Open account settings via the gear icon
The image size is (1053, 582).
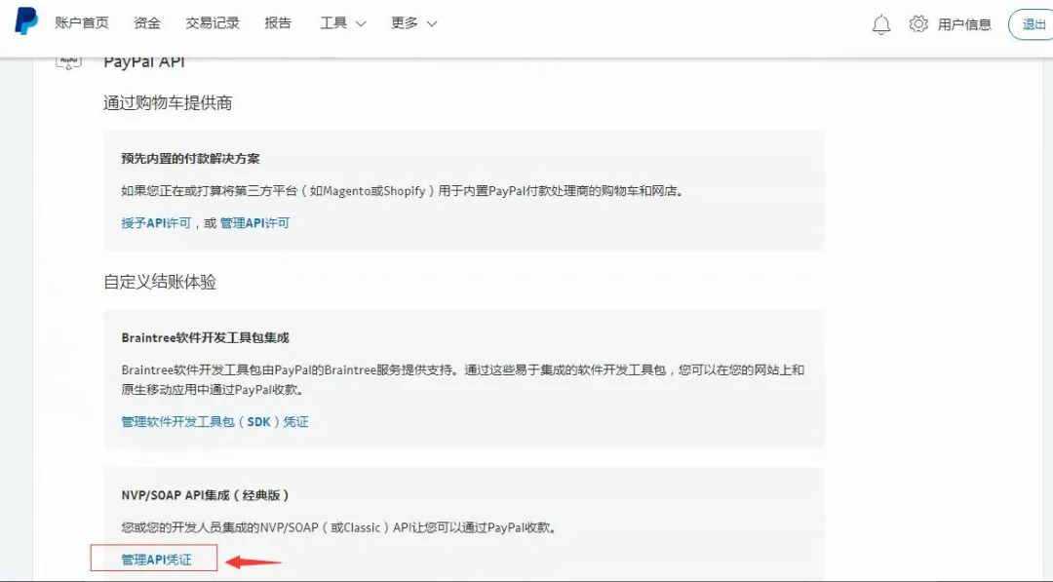917,23
